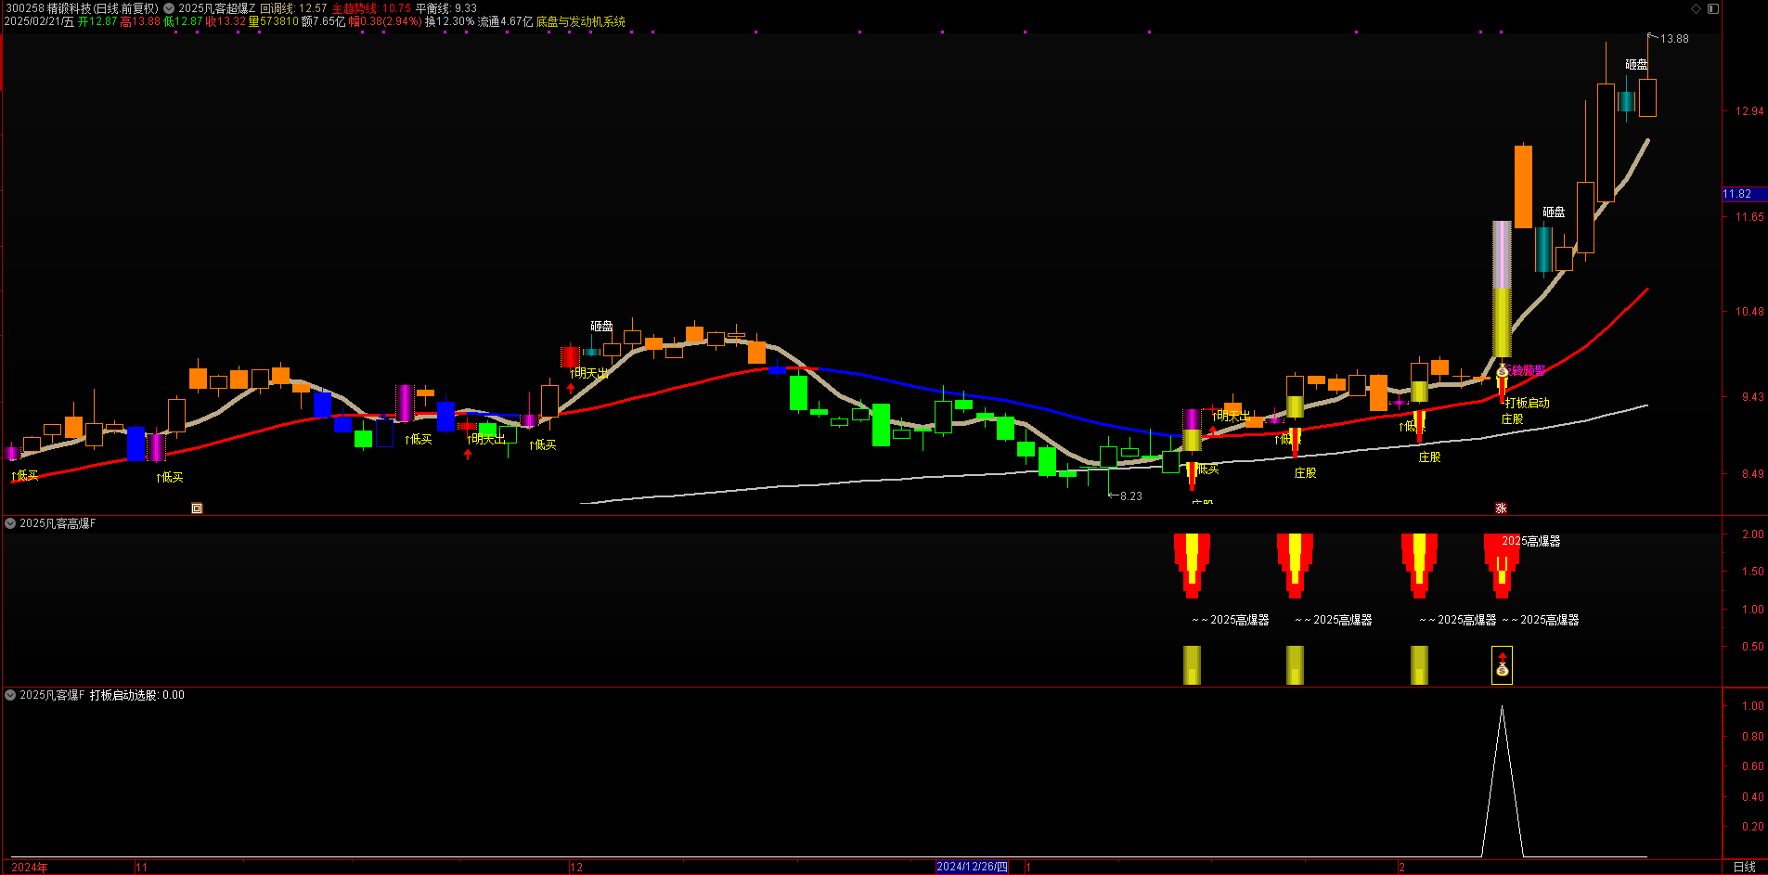This screenshot has height=875, width=1768.
Task: Click the 底盘与发动机系统 sector link
Action: click(581, 21)
